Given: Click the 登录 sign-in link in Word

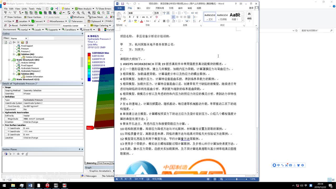Looking at the screenshot, I should [251, 8].
